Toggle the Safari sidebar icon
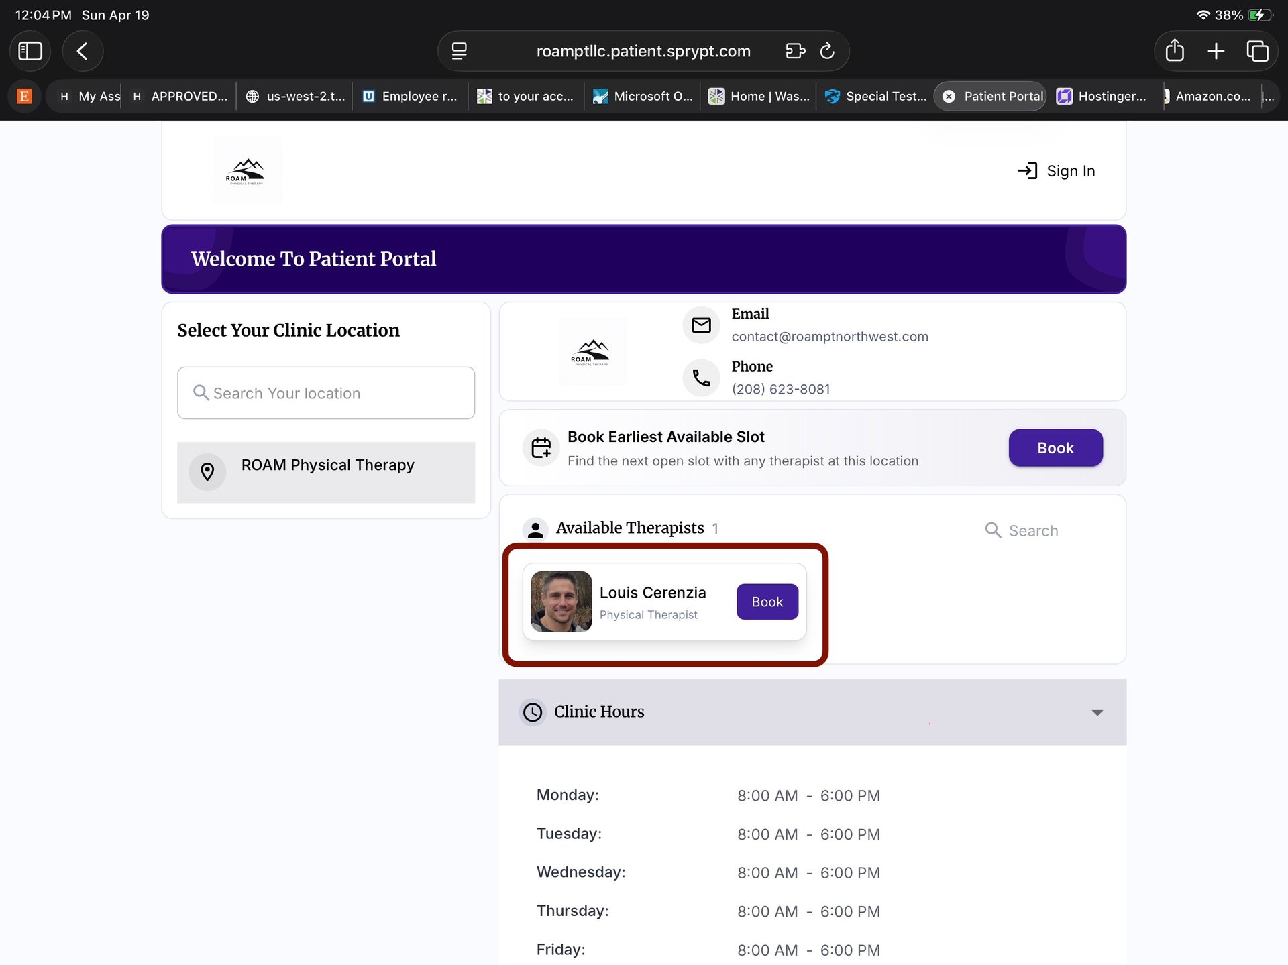The width and height of the screenshot is (1288, 965). click(30, 51)
